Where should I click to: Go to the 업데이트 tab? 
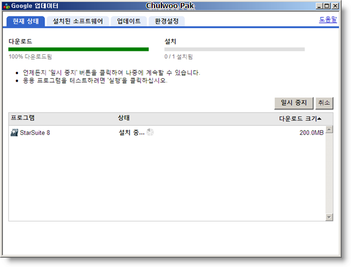tap(129, 21)
